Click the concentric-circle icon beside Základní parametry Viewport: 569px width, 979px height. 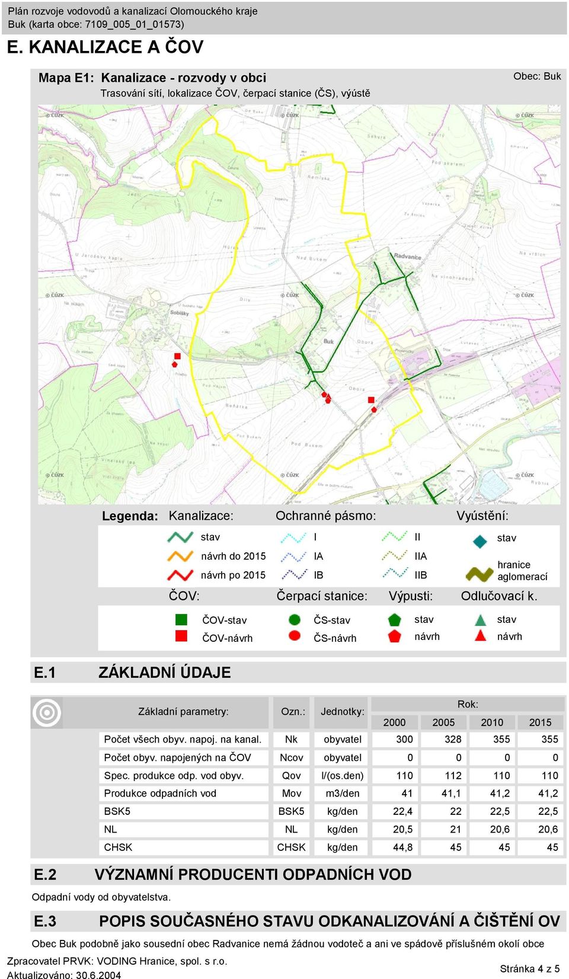[47, 712]
